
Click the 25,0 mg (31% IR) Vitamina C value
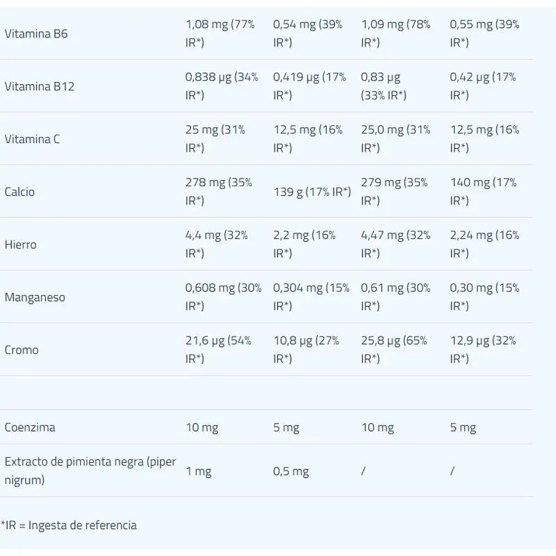[396, 139]
